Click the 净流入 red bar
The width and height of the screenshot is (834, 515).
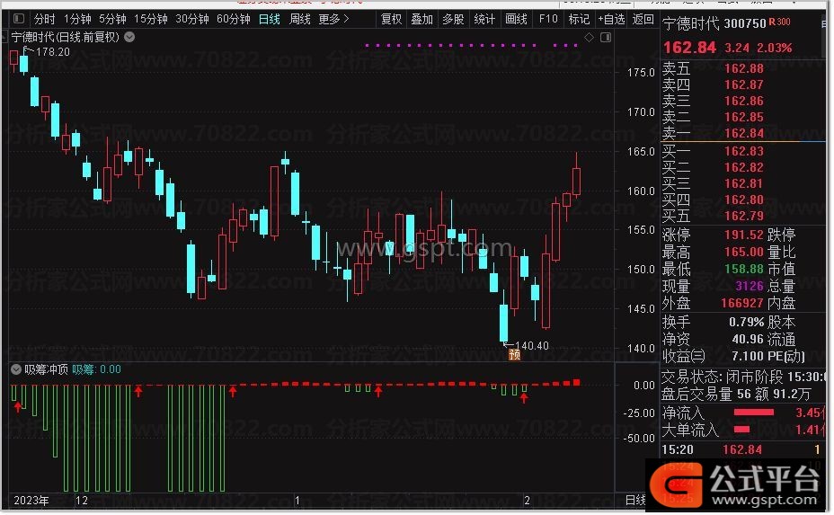click(x=754, y=413)
